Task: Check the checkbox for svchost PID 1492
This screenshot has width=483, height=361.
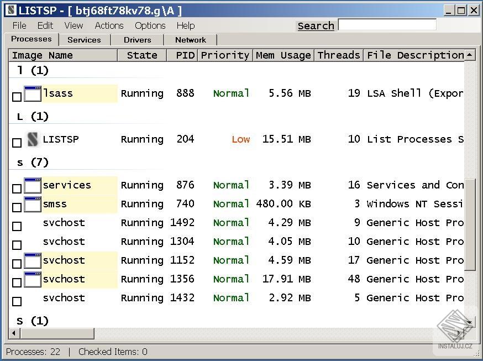Action: click(17, 227)
